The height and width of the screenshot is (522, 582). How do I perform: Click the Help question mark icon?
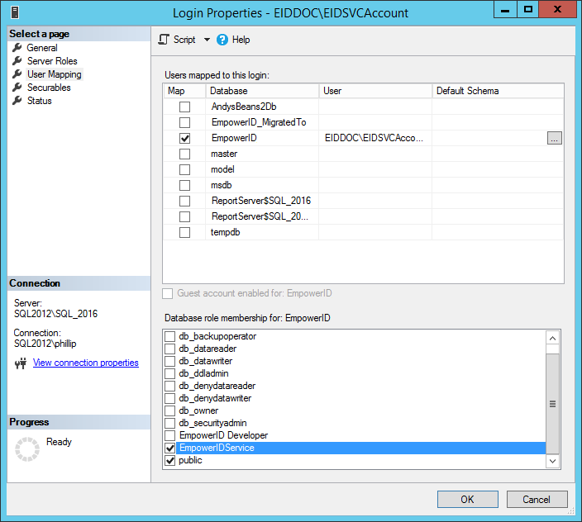point(222,40)
